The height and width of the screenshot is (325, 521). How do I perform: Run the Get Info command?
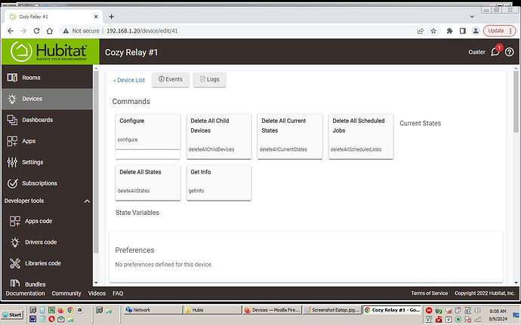pos(219,182)
